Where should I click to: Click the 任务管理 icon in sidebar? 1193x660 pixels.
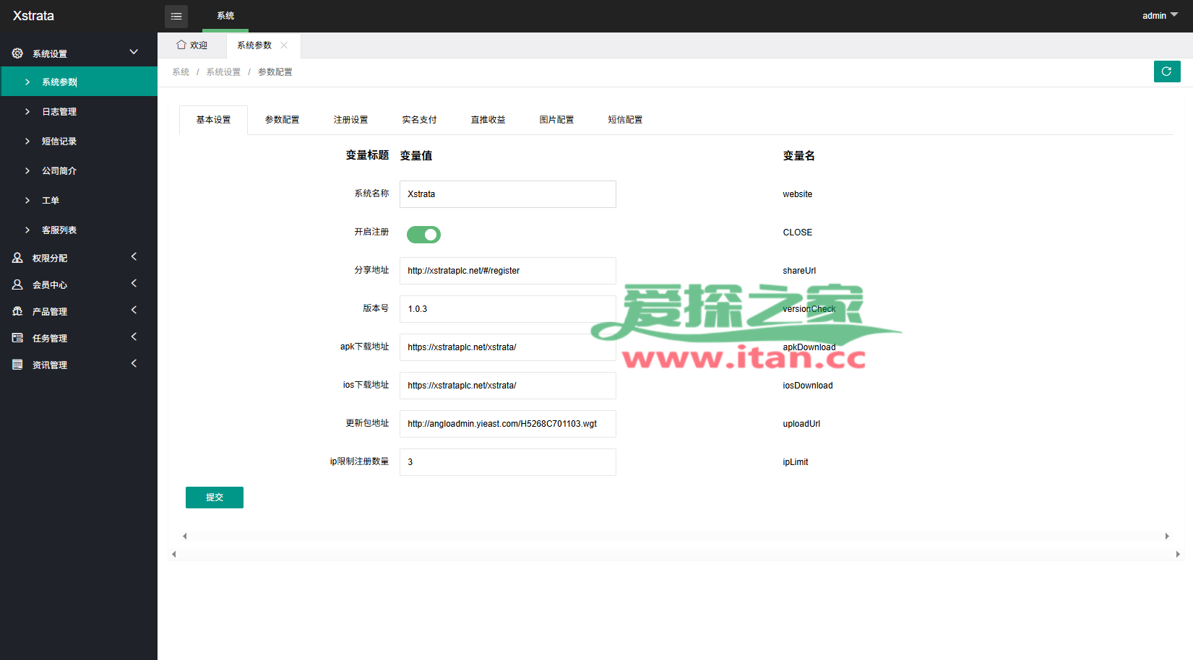click(17, 338)
